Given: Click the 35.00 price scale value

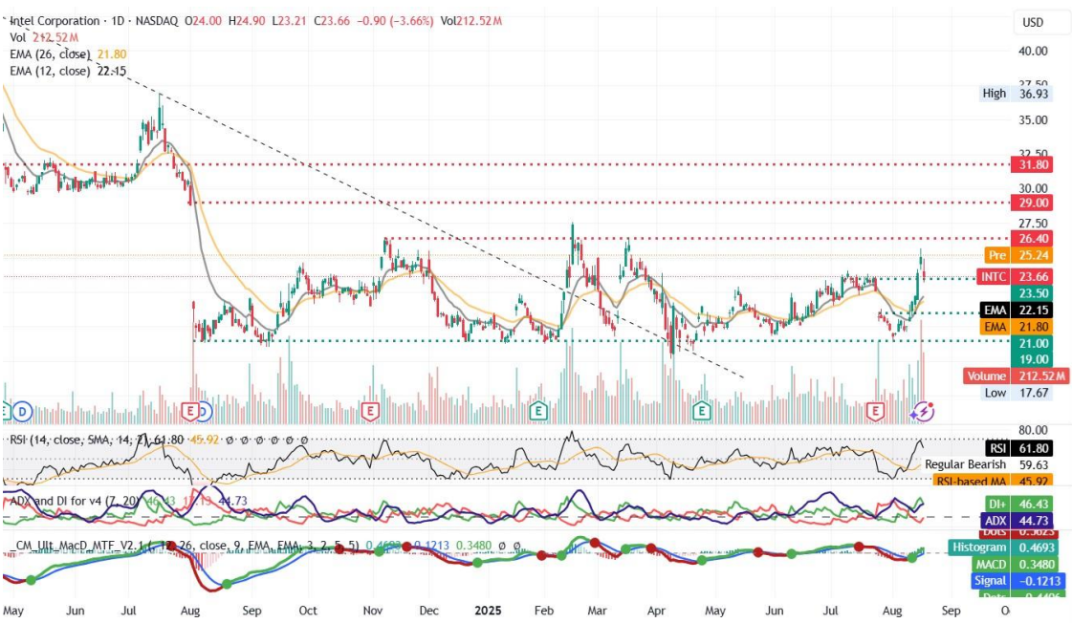Looking at the screenshot, I should [x=1033, y=120].
